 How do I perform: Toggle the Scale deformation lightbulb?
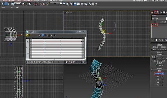[x=163, y=74]
